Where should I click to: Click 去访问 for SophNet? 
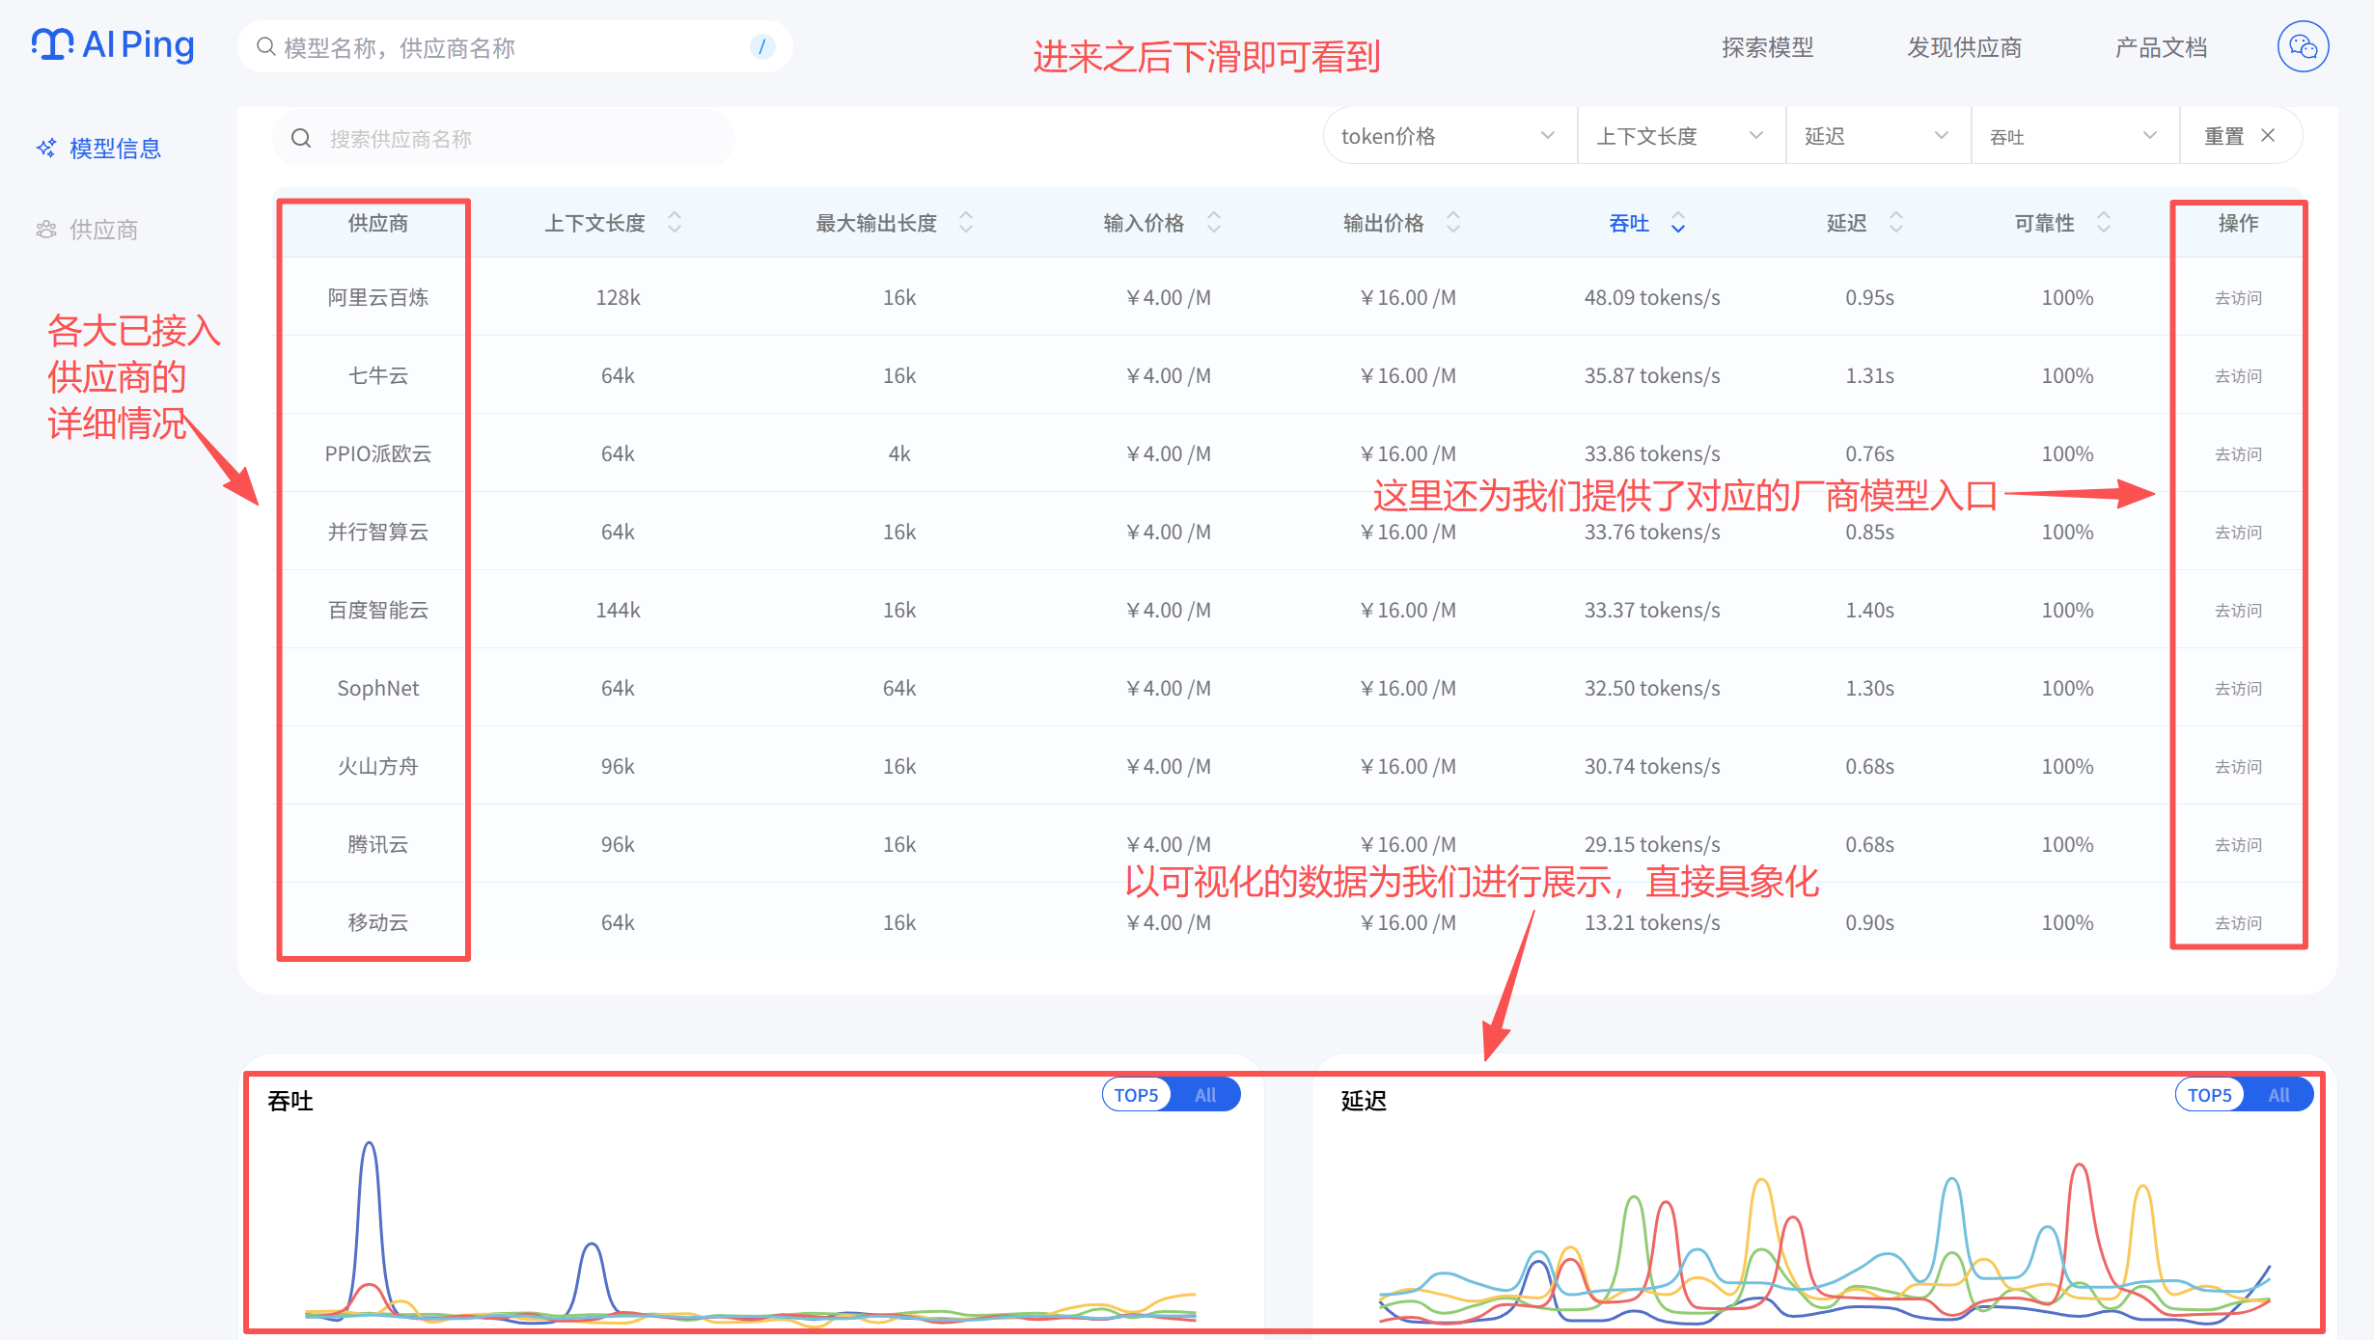click(x=2238, y=688)
